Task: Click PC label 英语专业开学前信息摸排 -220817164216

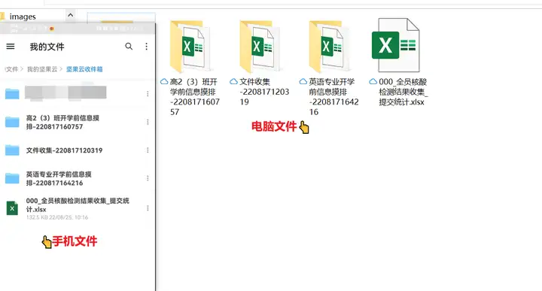Action: (x=333, y=97)
